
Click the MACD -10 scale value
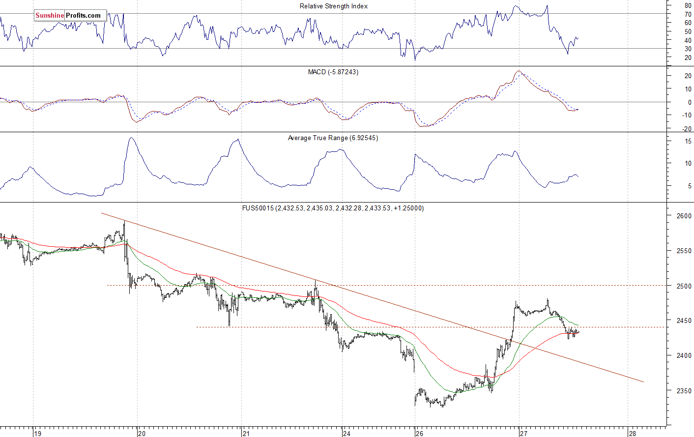(x=686, y=116)
